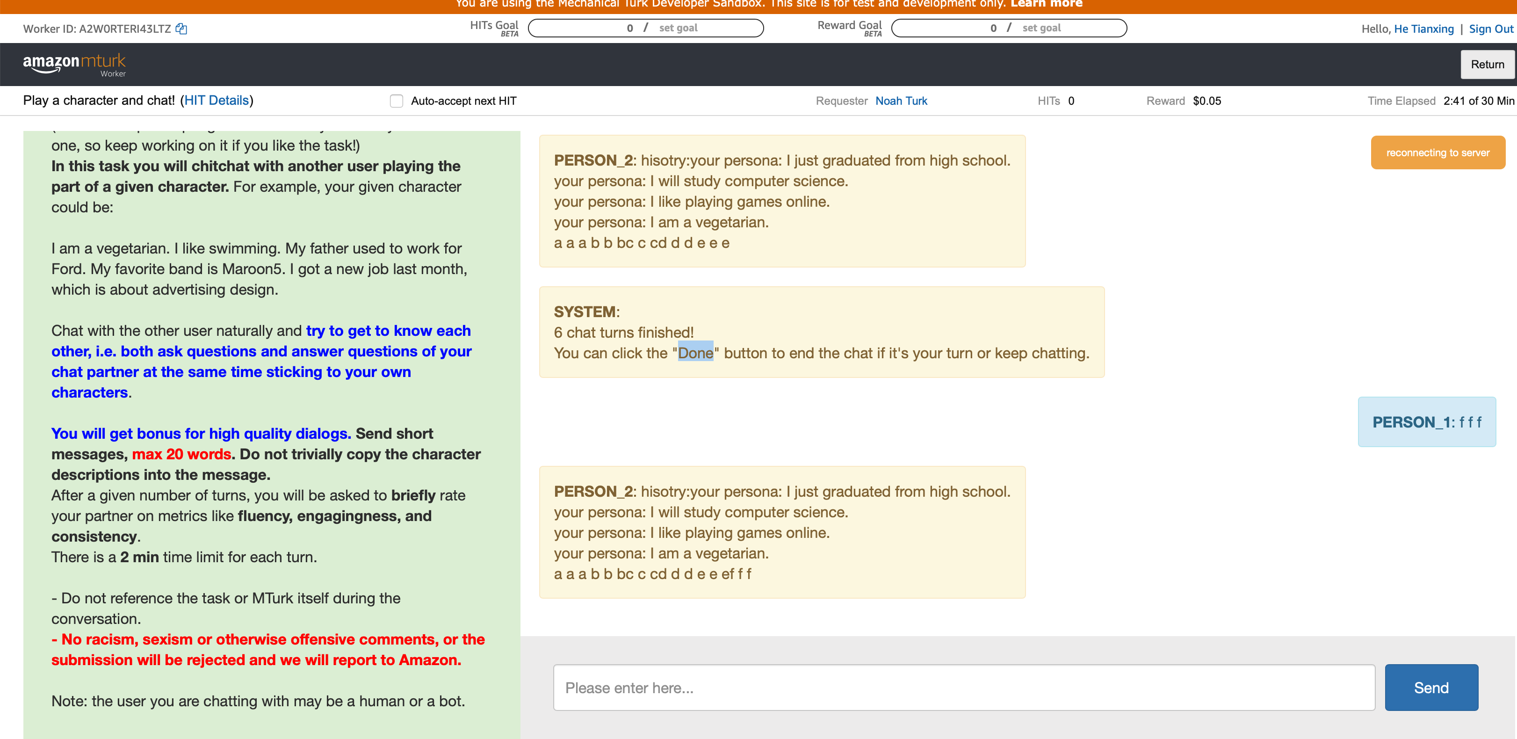Open HIT Details
The width and height of the screenshot is (1517, 739).
click(x=217, y=100)
